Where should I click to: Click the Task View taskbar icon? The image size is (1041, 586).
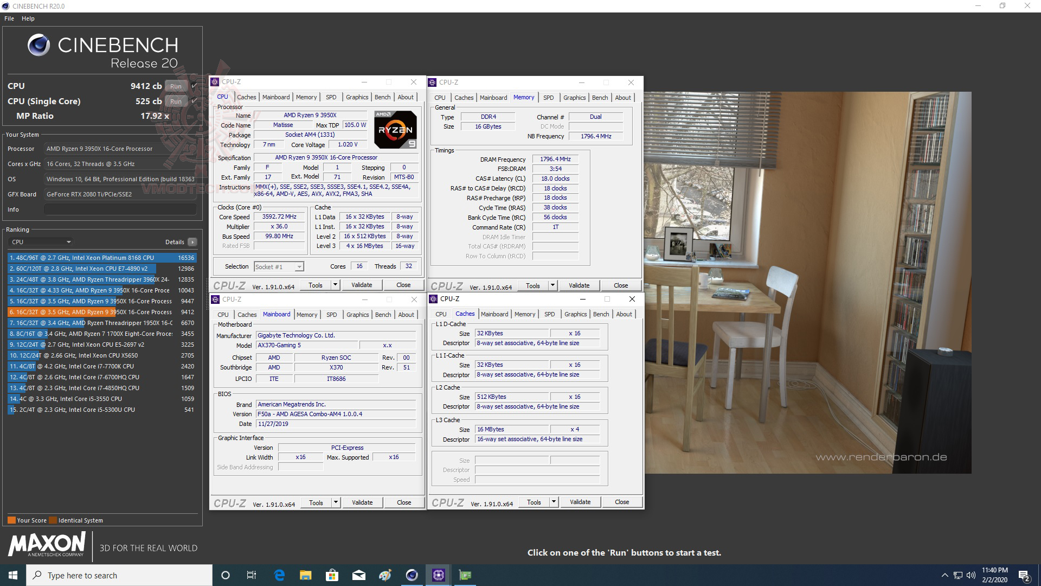(x=252, y=575)
